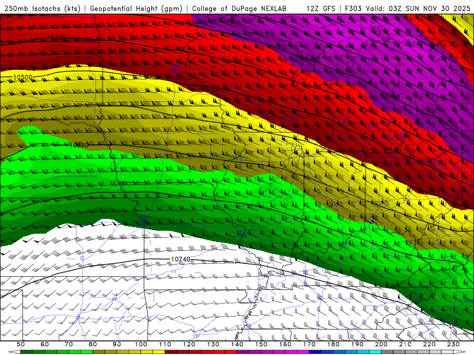Screen dimensions: 474x355
Task: Click the 'Geopotential Height (gpm)' header label
Action: (136, 9)
